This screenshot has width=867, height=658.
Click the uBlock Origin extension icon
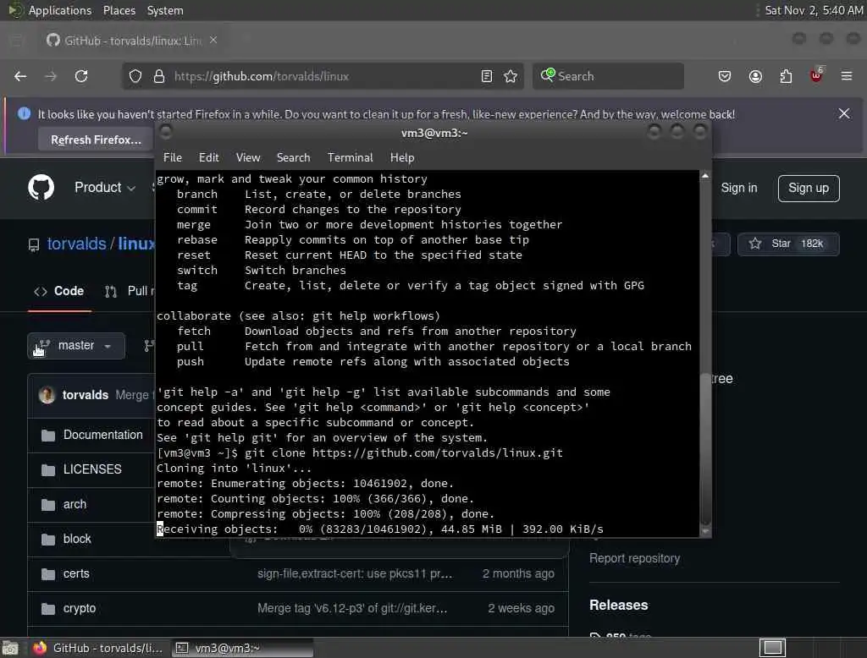pyautogui.click(x=816, y=75)
